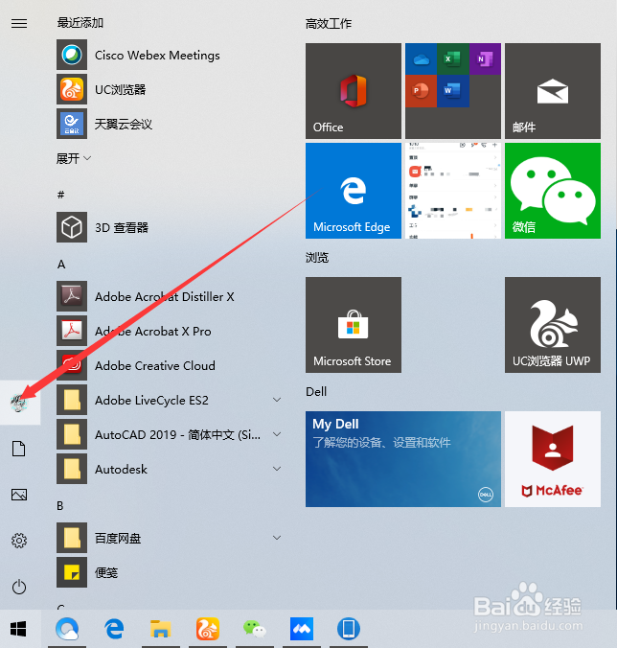Click the Dell group title
Image resolution: width=617 pixels, height=648 pixels.
point(316,391)
